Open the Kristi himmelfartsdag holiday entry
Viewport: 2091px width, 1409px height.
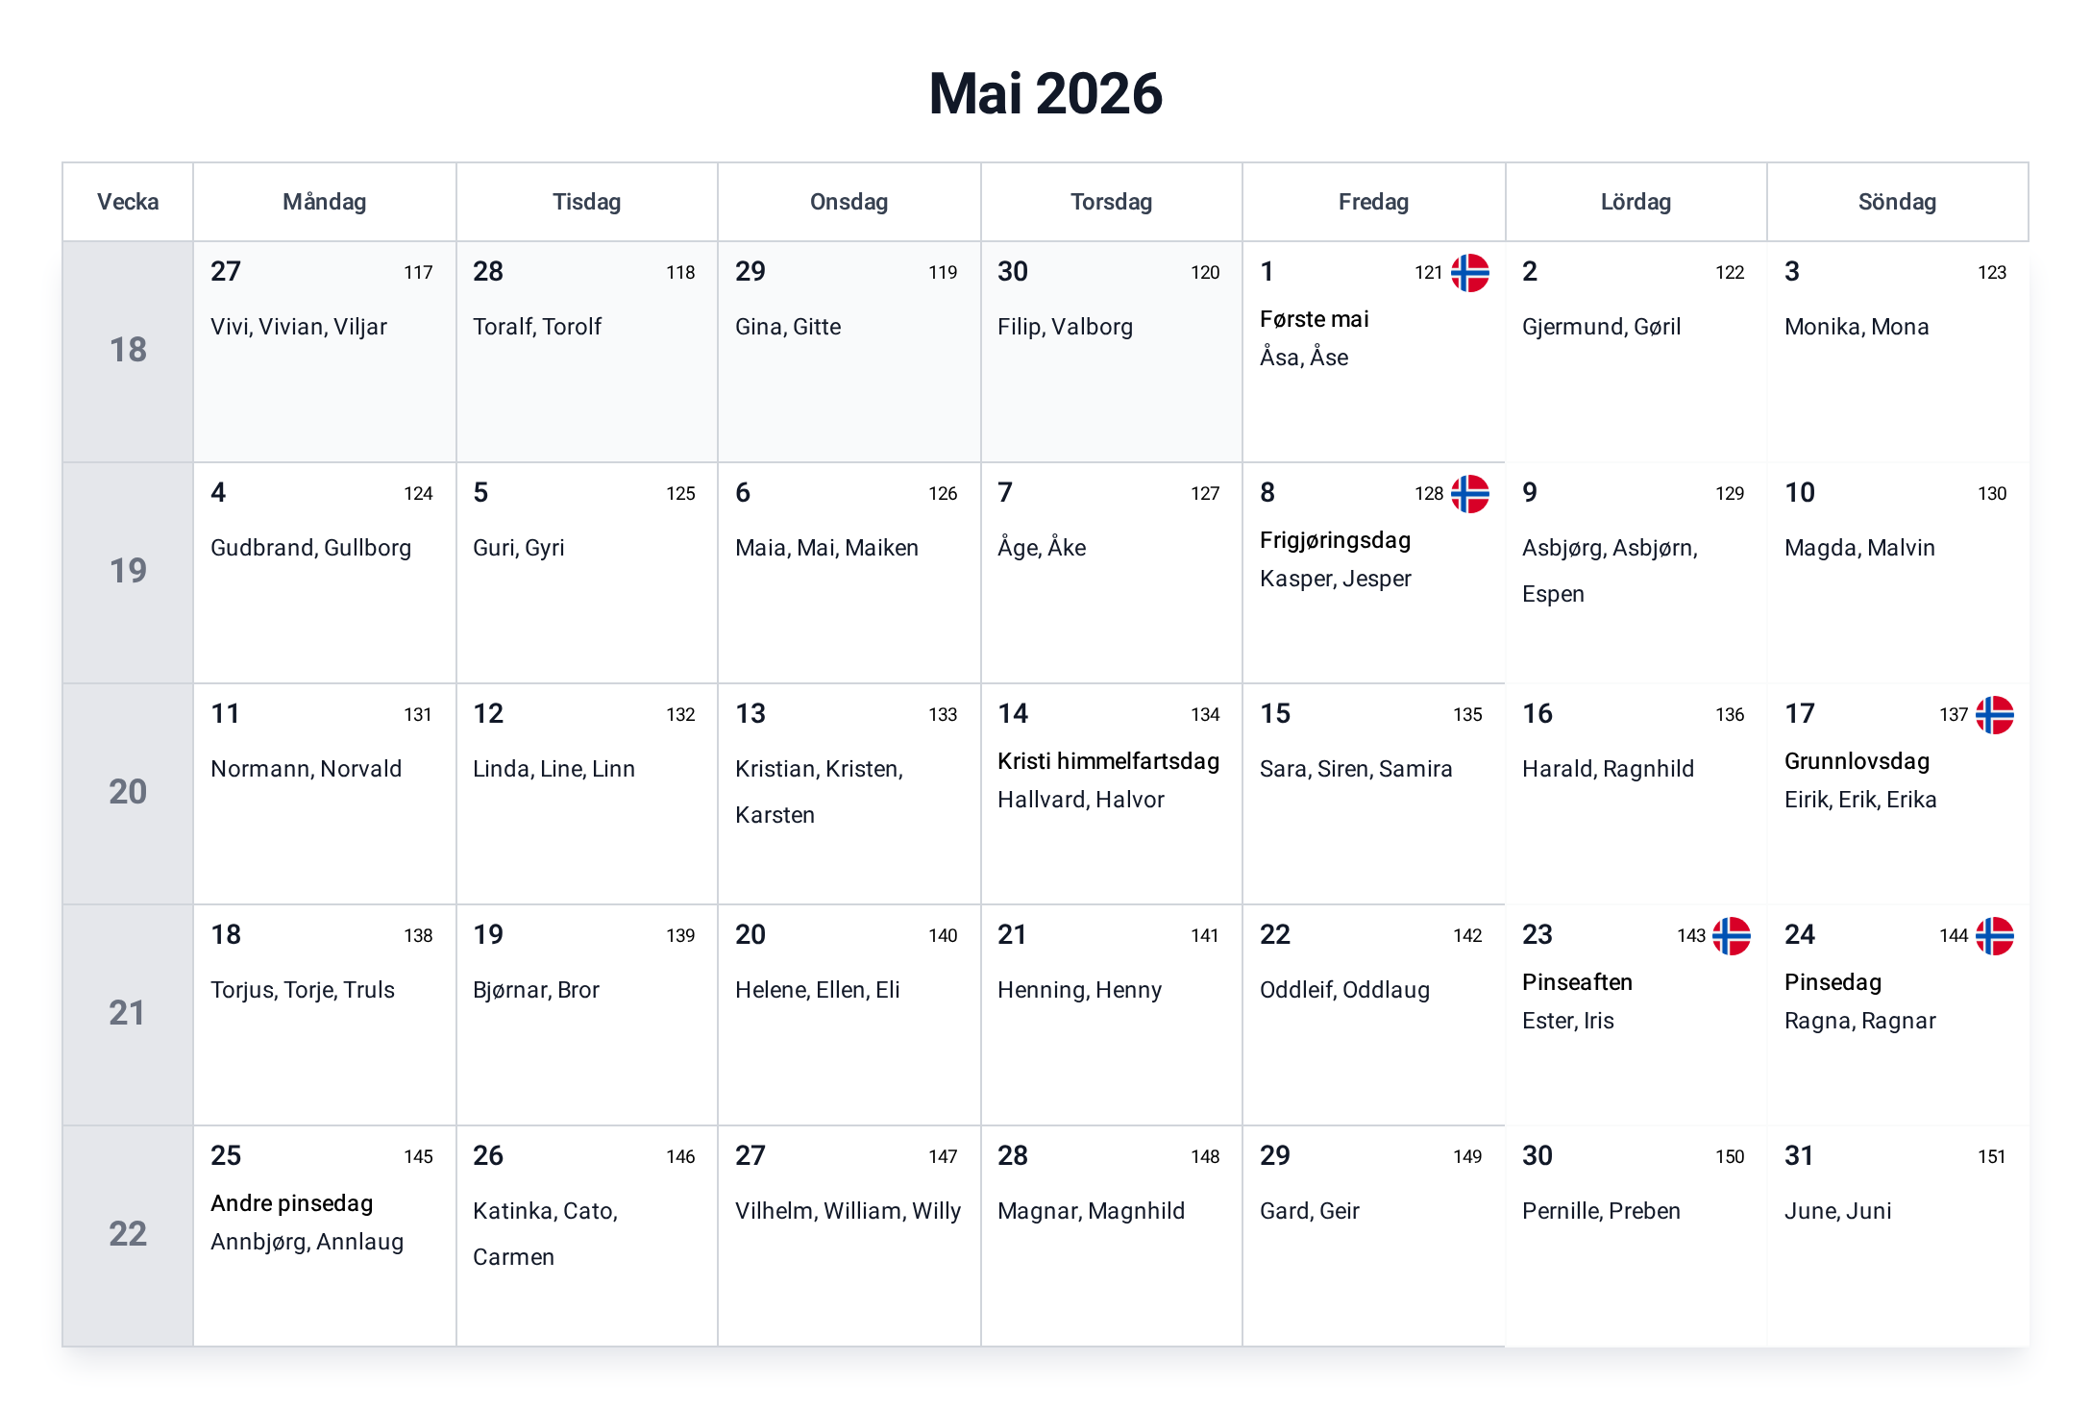1108,761
